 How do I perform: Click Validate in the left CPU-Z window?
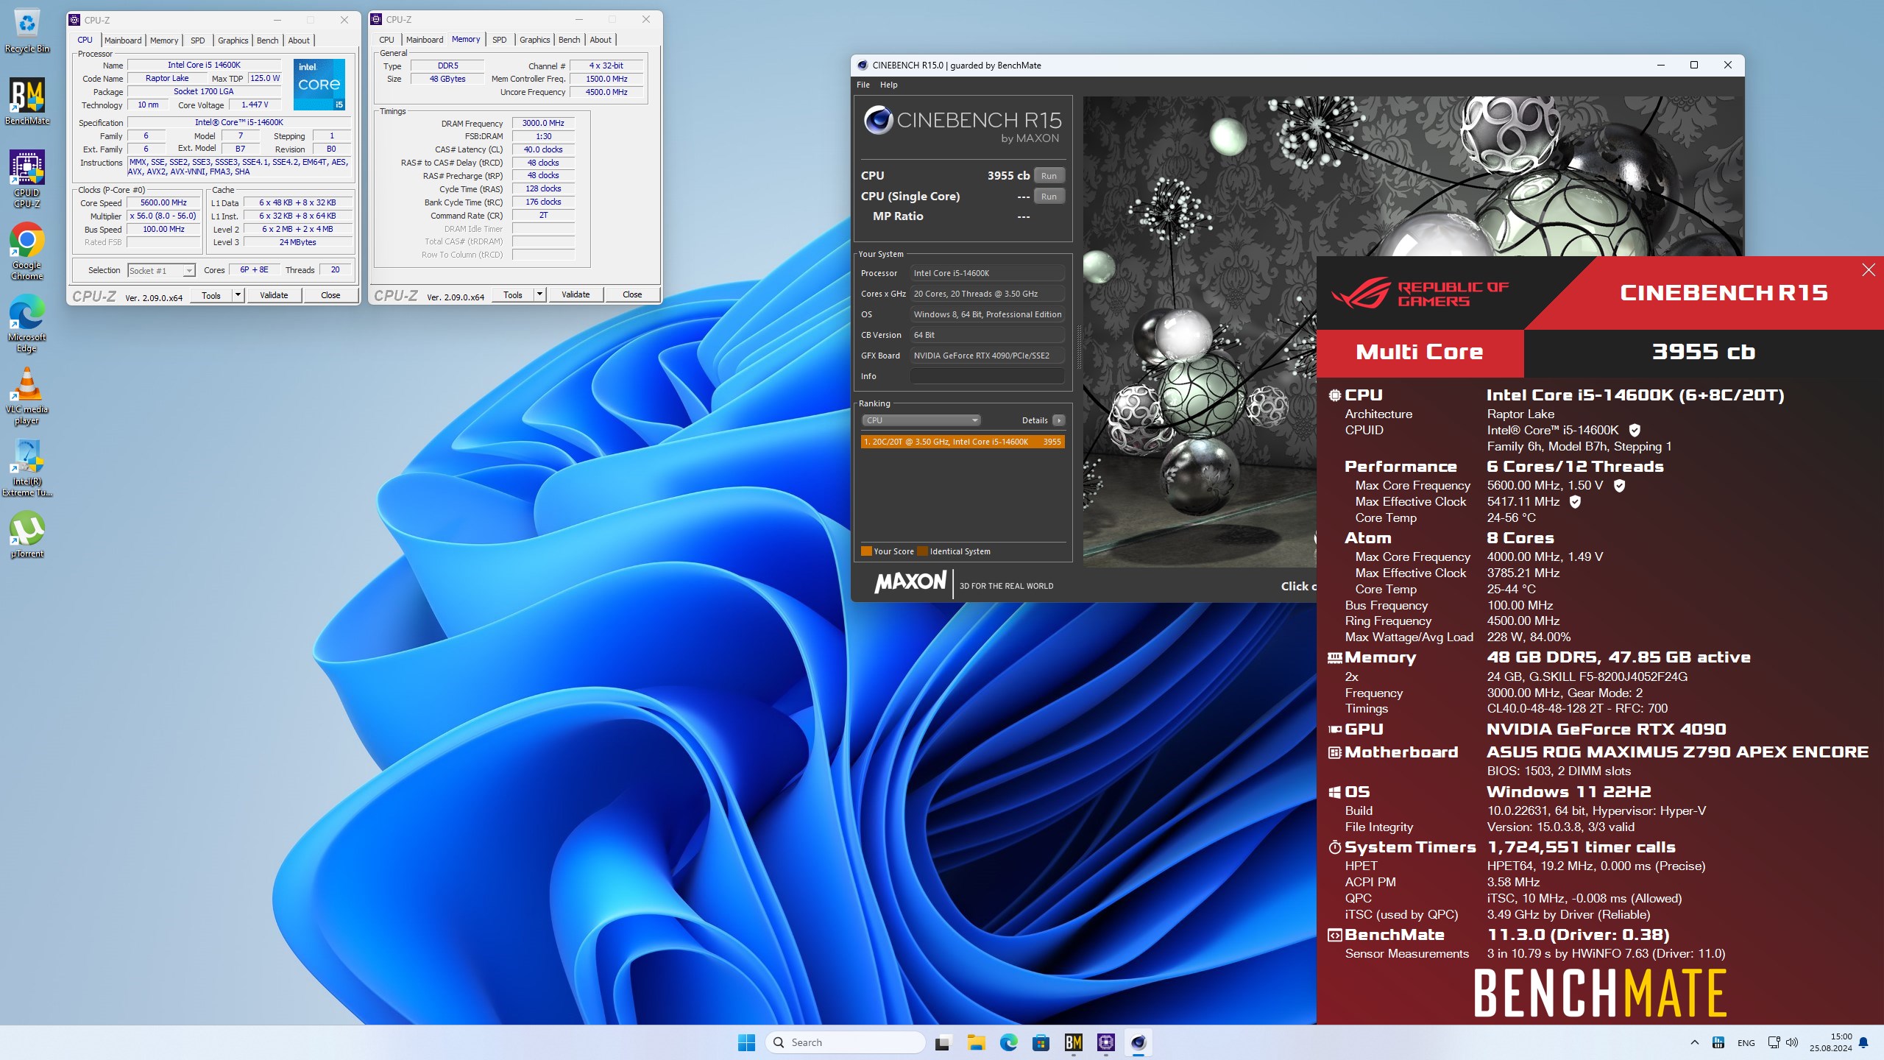[x=274, y=295]
